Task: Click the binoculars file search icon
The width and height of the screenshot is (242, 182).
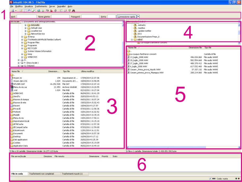Action: tap(74, 10)
